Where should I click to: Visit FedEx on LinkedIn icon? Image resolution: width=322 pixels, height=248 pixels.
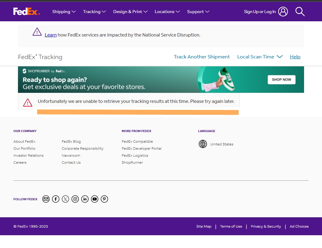85,199
